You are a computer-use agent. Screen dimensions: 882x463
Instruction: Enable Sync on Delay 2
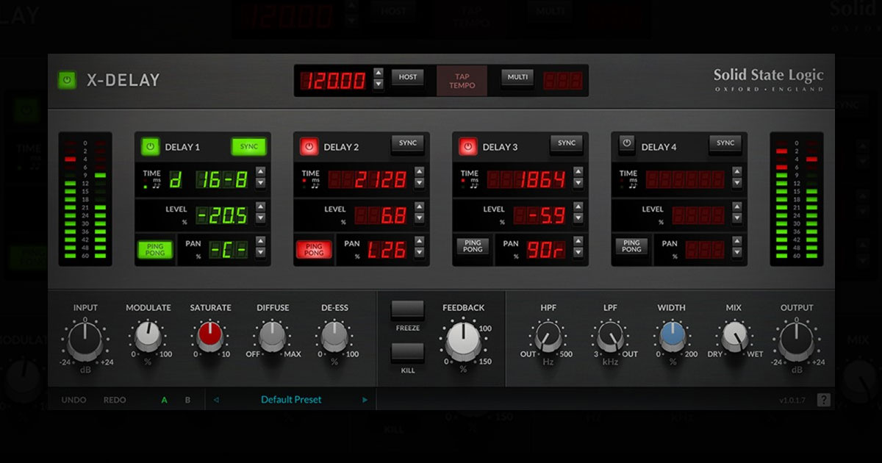point(408,144)
